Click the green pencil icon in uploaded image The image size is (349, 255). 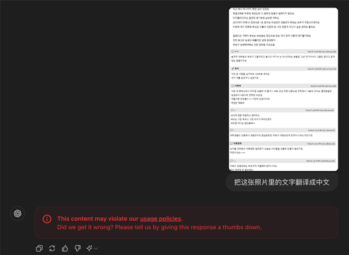pos(232,69)
